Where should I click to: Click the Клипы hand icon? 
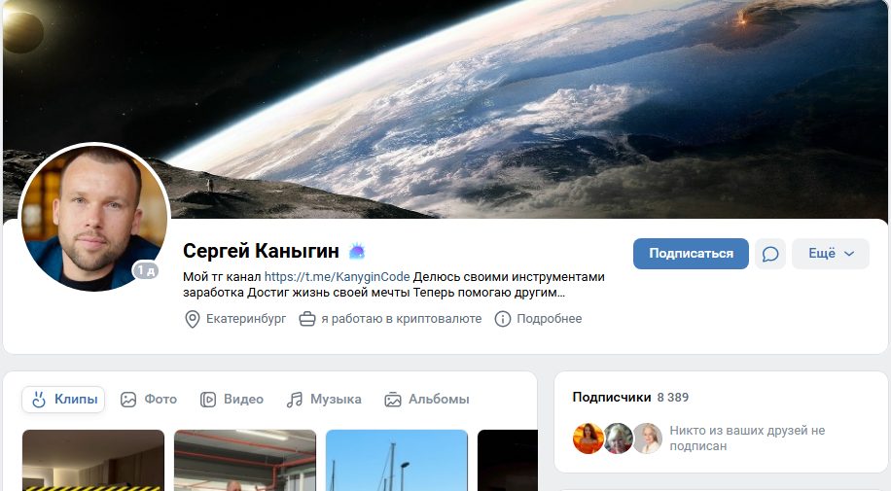point(39,400)
